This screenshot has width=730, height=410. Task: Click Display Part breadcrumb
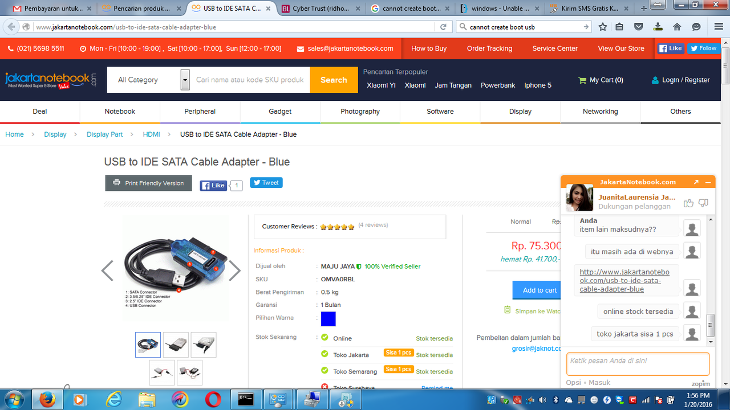point(104,134)
